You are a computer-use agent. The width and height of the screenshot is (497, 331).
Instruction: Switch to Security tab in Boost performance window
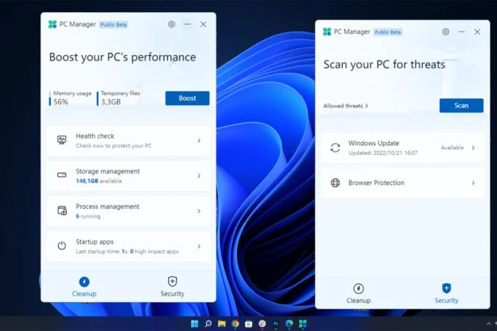172,287
